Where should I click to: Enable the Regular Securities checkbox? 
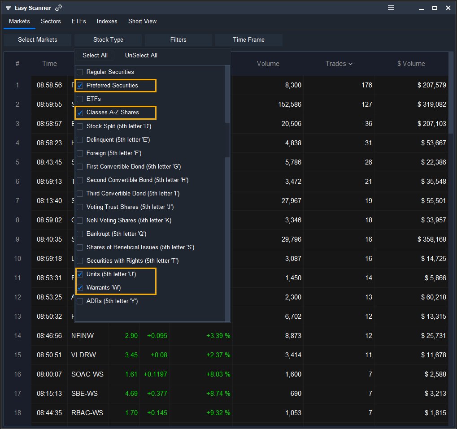(x=80, y=72)
